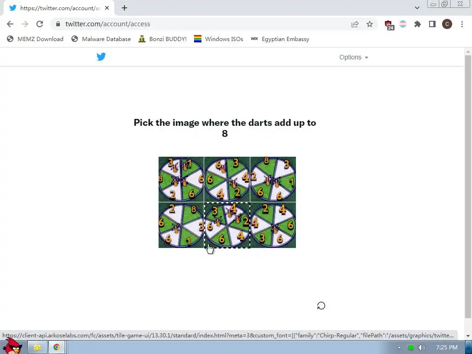472x354 pixels.
Task: Select the dashed-outline dartboard tile
Action: pos(227,225)
